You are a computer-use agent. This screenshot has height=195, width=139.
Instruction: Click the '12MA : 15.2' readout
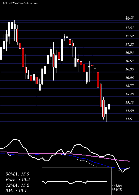click(17, 185)
